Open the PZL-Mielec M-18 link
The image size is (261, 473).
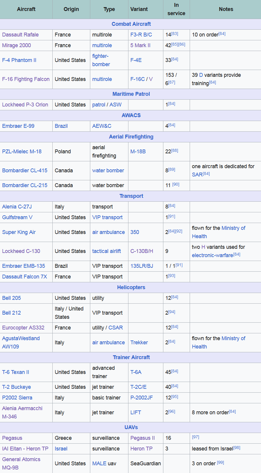pos(22,152)
